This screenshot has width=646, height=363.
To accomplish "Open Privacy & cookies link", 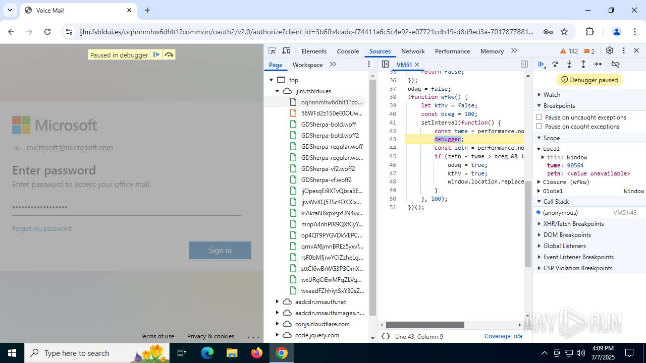I will point(210,336).
